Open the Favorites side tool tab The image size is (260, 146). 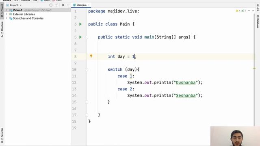pyautogui.click(x=2, y=135)
